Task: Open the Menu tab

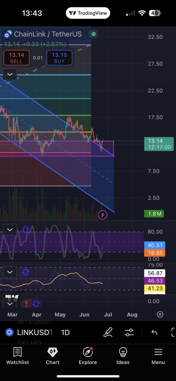Action: pyautogui.click(x=158, y=356)
